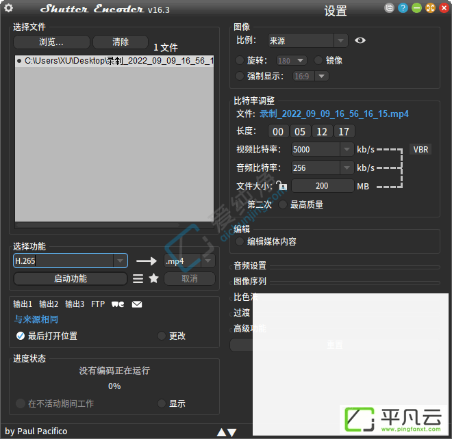The width and height of the screenshot is (452, 439).
Task: Expand the 图像序列 section
Action: [x=250, y=281]
